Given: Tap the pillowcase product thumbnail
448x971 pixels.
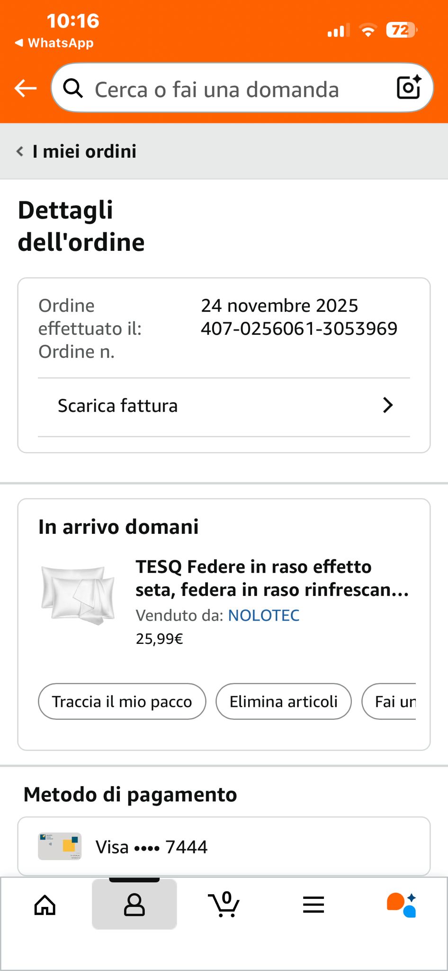Looking at the screenshot, I should 79,595.
